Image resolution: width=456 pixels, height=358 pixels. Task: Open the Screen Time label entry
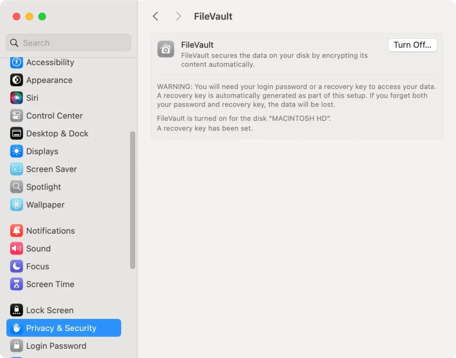[x=50, y=284]
